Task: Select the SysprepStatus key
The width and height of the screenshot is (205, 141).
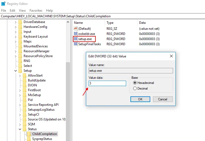Action: tap(42, 139)
